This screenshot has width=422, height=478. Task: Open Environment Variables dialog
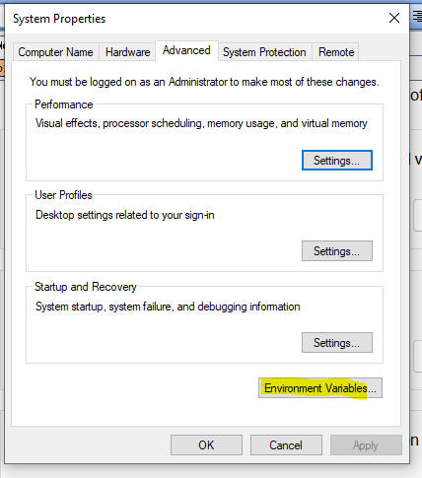(x=320, y=388)
